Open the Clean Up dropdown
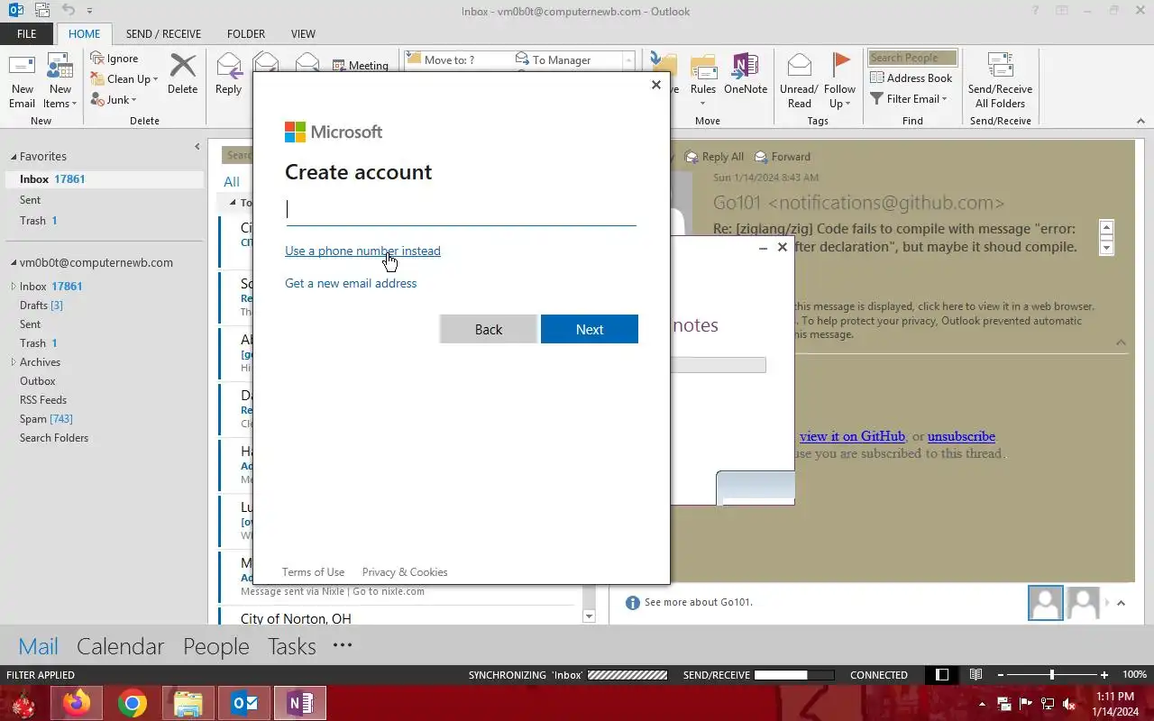This screenshot has height=721, width=1154. 124,78
